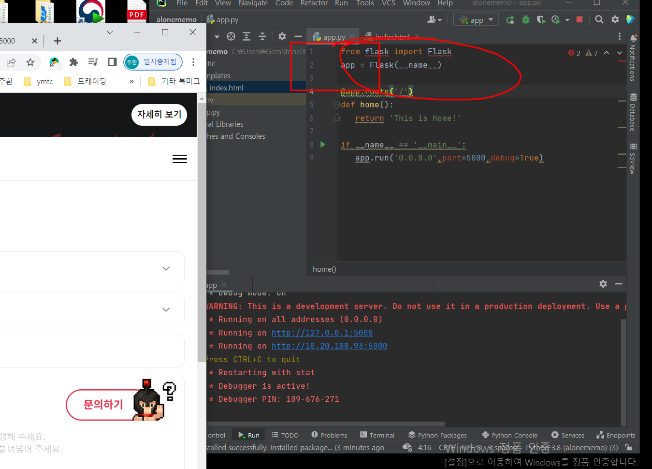Open the ymtc bookmark folder
This screenshot has height=469, width=652.
[39, 81]
